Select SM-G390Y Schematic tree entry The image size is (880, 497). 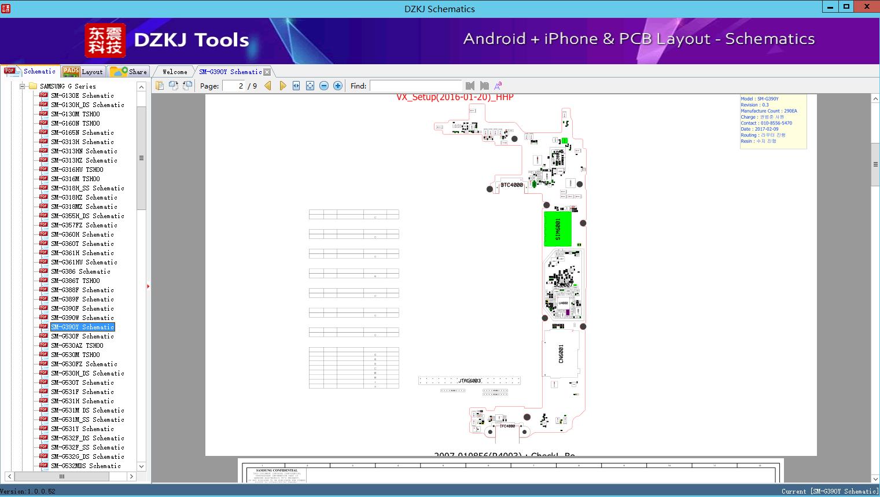pyautogui.click(x=82, y=327)
